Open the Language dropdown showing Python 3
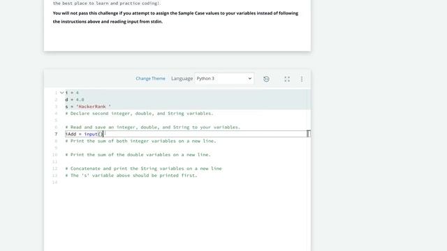 point(224,79)
